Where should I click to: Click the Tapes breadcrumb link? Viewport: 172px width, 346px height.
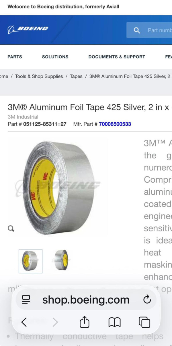[x=76, y=76]
